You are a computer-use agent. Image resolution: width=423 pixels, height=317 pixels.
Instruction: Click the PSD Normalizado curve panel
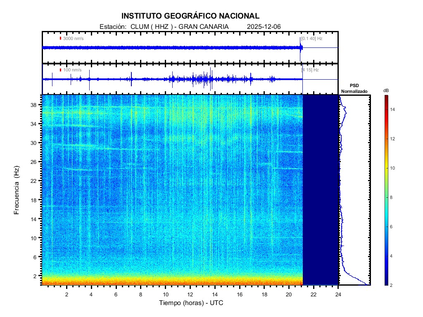click(x=354, y=190)
